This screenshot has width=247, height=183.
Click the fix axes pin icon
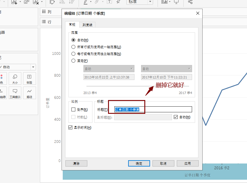click(119, 2)
